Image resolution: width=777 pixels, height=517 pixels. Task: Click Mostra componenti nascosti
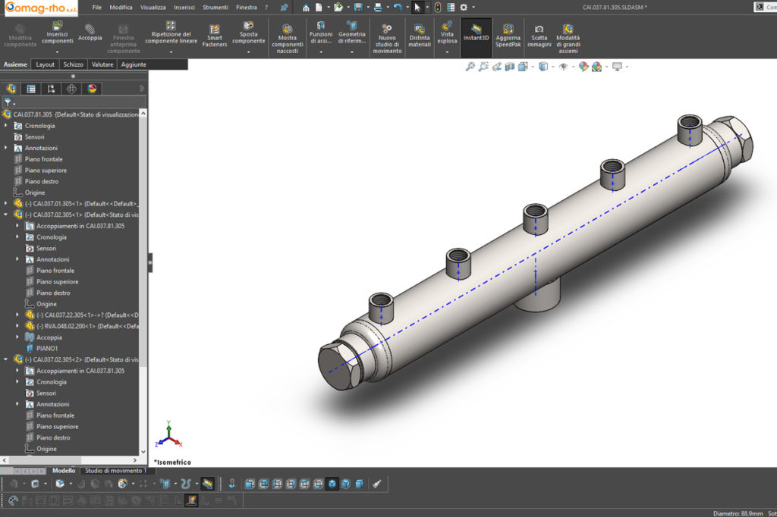[287, 39]
